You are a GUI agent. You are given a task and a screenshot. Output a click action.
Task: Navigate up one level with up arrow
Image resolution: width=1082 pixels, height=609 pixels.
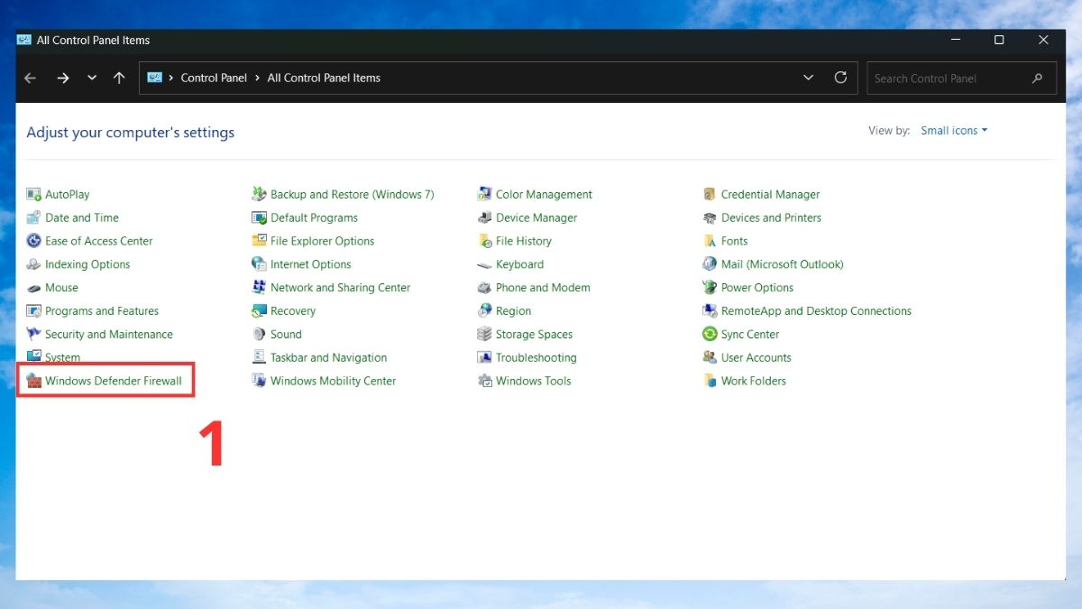click(x=119, y=78)
